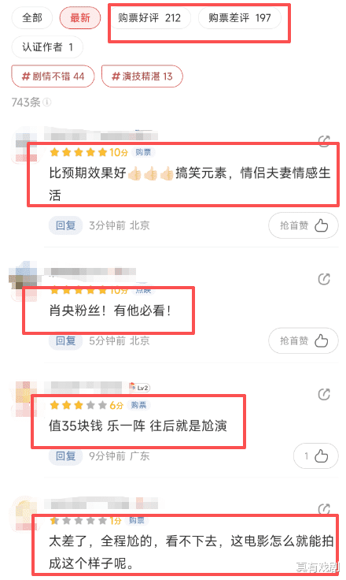Like the 值35块钱 review with thumbs-up
The width and height of the screenshot is (346, 580).
click(315, 456)
